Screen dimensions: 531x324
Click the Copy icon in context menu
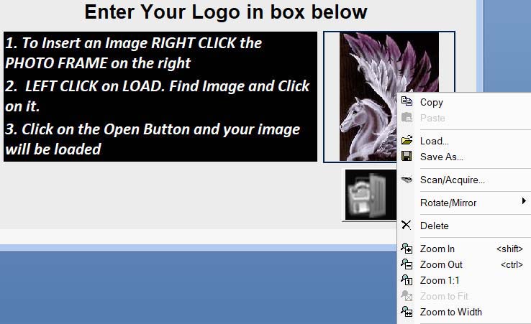407,101
